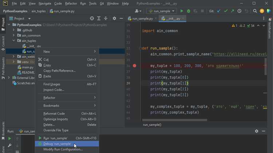
Task: Open the Bookmarks submenu in context menu
Action: pyautogui.click(x=67, y=106)
